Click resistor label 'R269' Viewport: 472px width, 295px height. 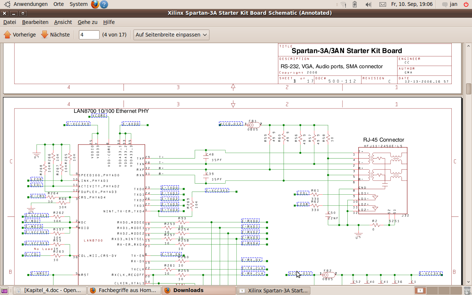[x=188, y=204]
